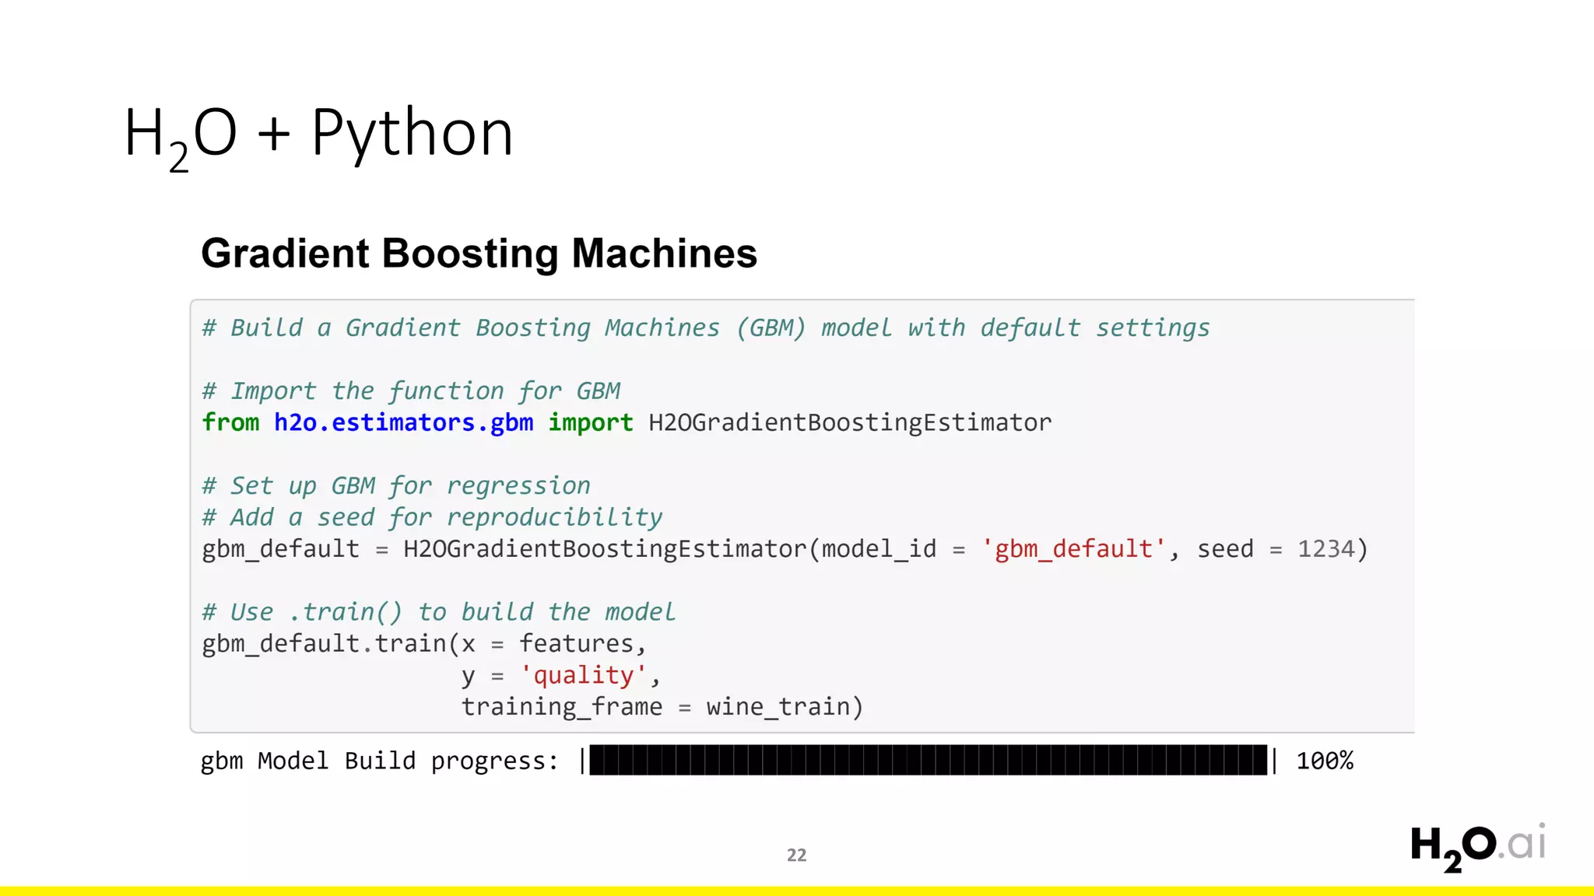Select the Gradient Boosting Machines heading
Image resolution: width=1594 pixels, height=896 pixels.
pyautogui.click(x=479, y=254)
